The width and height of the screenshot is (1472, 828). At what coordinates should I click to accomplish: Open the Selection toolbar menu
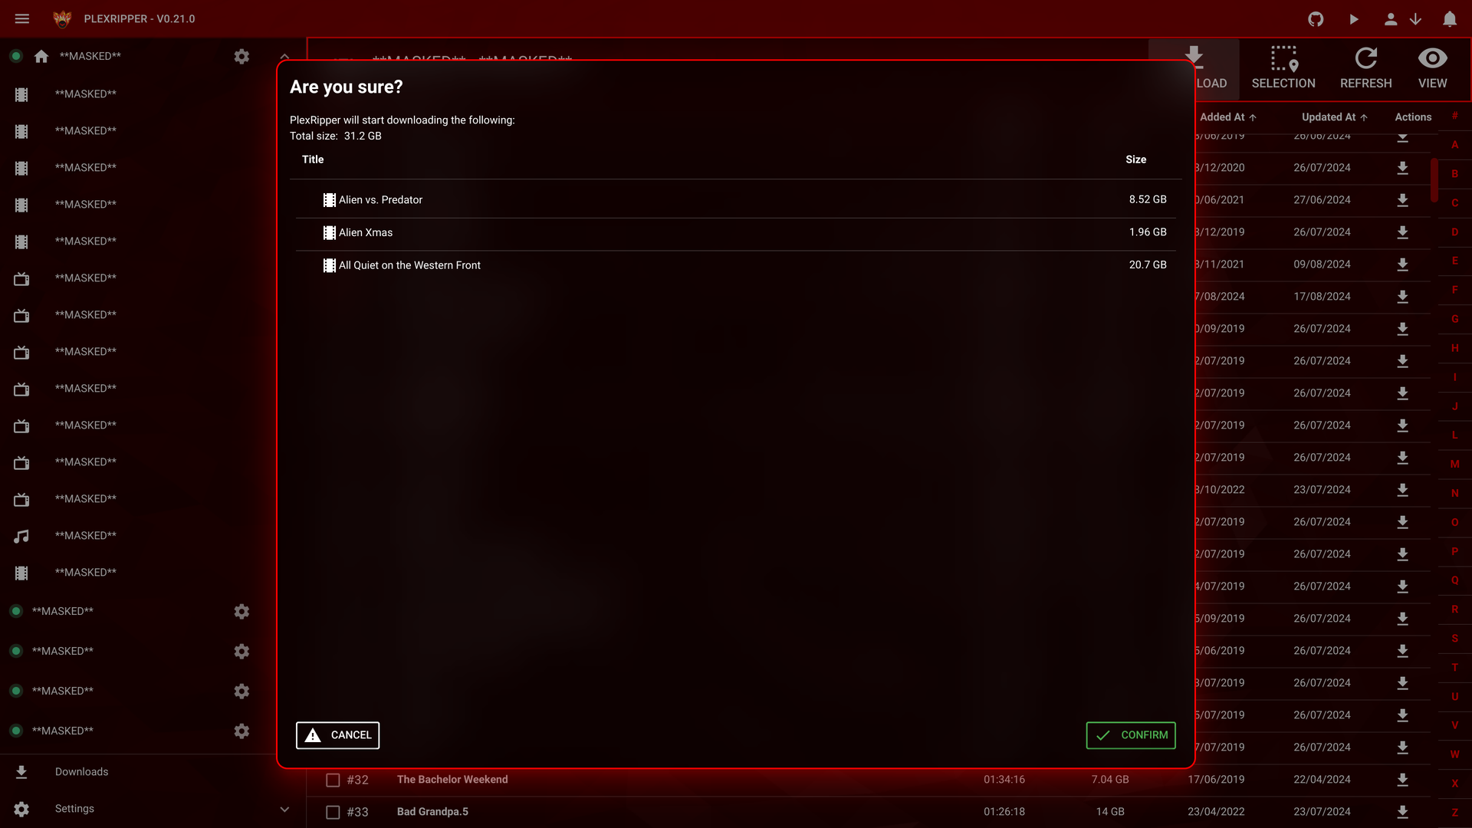(1283, 67)
